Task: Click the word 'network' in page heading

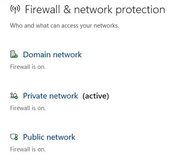Action: [93, 10]
